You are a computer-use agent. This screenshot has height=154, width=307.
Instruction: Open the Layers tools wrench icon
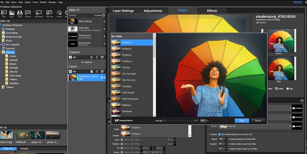102,71
